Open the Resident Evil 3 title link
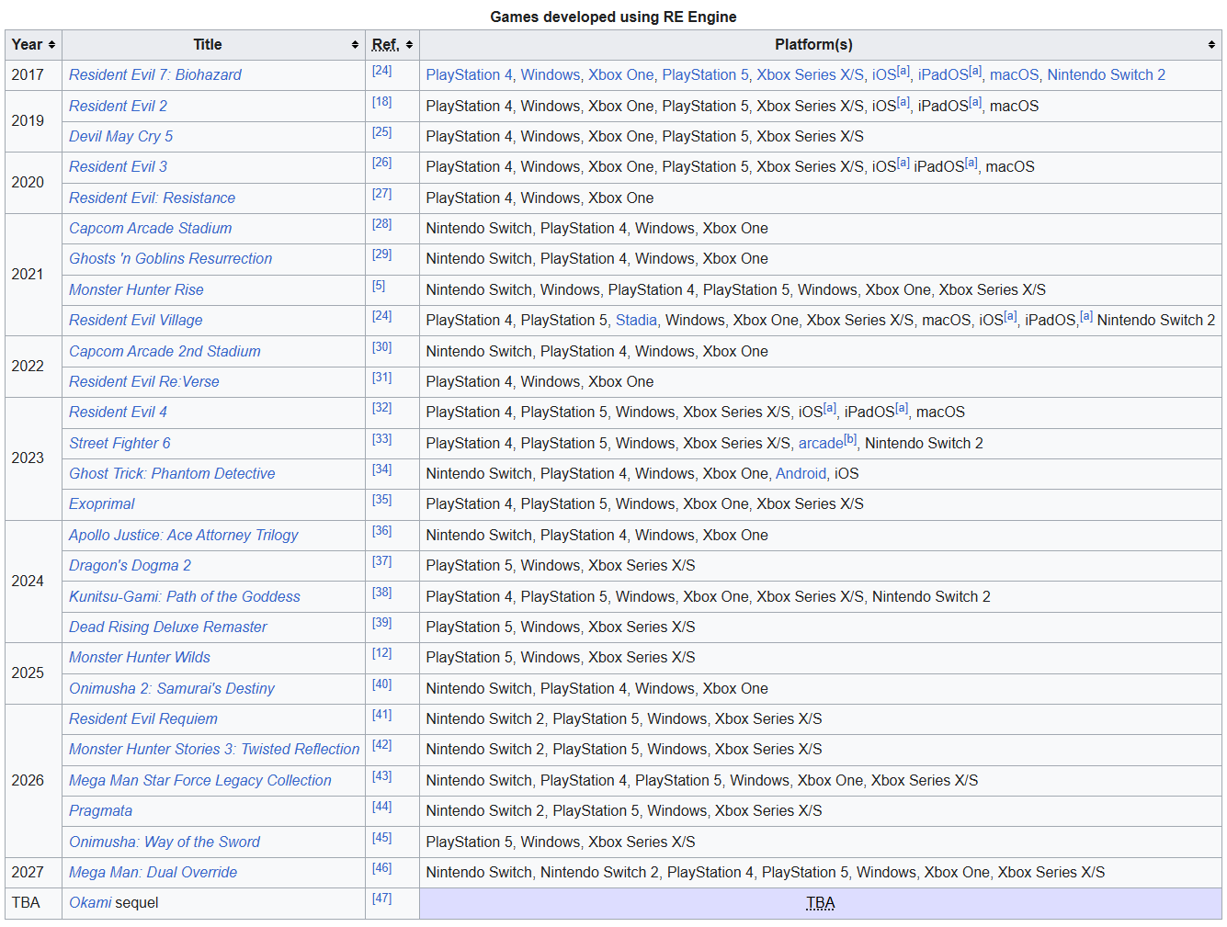The width and height of the screenshot is (1227, 927). [x=118, y=167]
